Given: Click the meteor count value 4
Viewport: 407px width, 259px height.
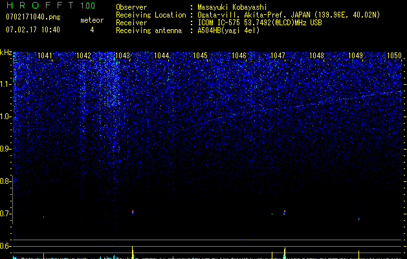Looking at the screenshot, I should click(92, 30).
